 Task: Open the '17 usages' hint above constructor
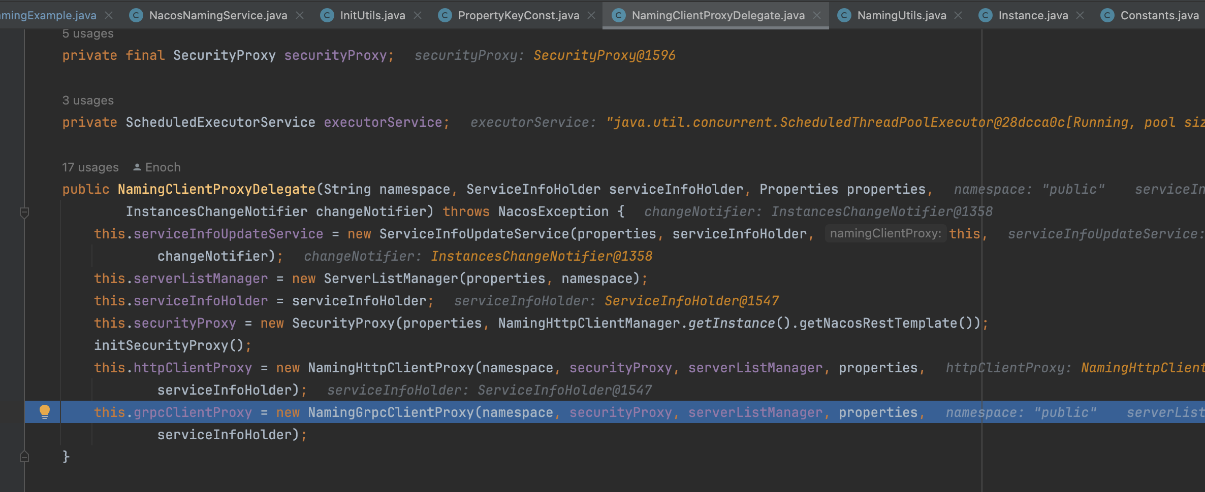[x=90, y=167]
